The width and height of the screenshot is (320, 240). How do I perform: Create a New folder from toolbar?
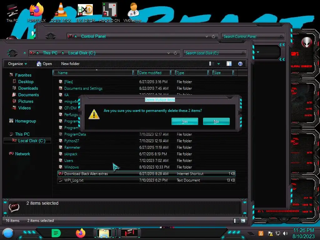coord(70,64)
